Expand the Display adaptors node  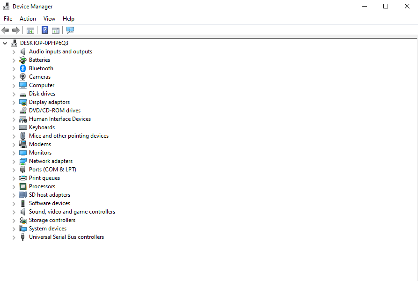14,103
